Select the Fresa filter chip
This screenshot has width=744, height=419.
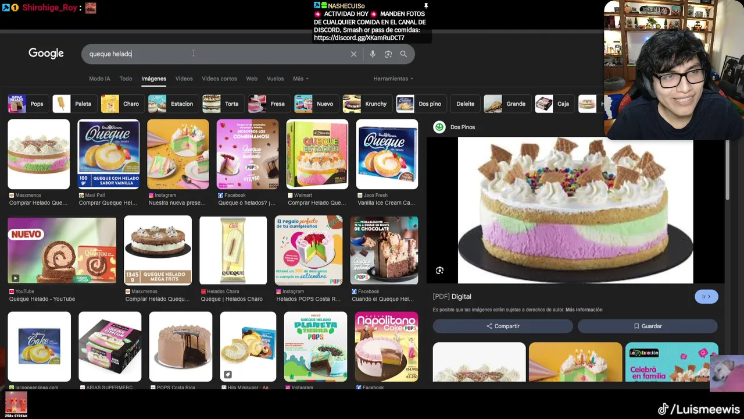coord(269,104)
